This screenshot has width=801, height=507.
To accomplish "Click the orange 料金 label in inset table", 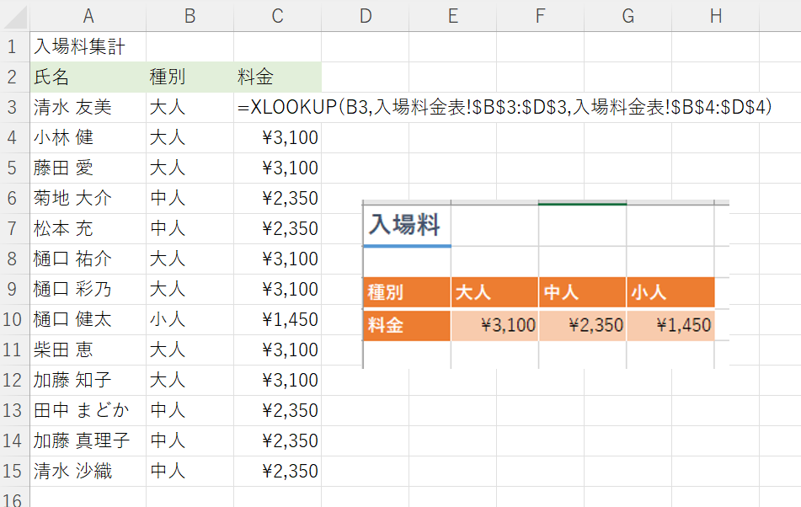I will [x=407, y=325].
